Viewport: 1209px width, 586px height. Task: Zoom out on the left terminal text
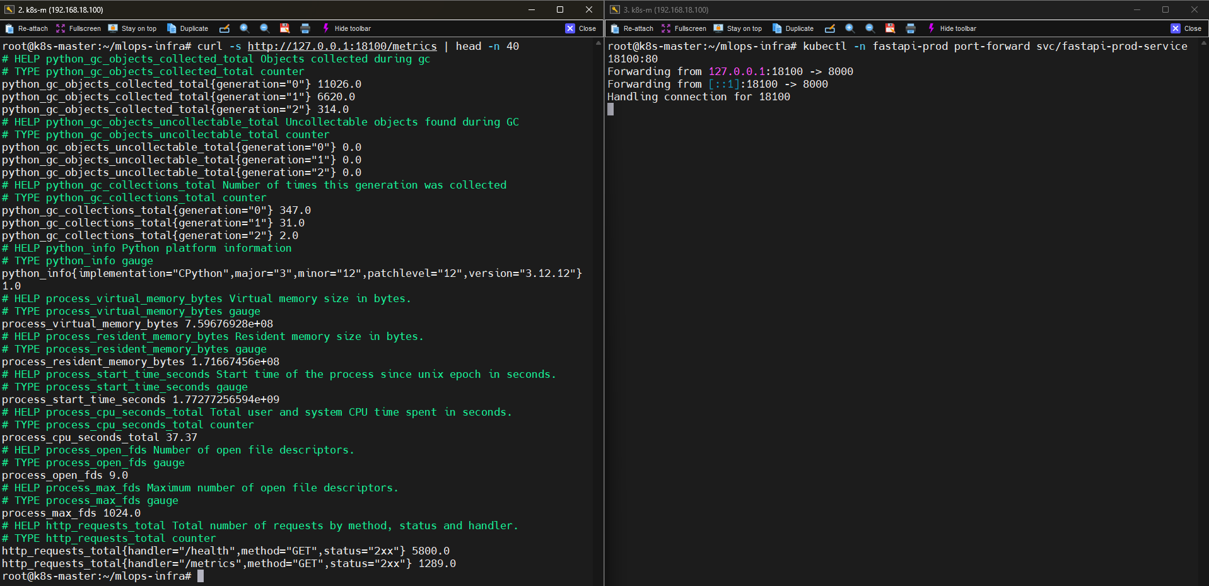coord(265,28)
